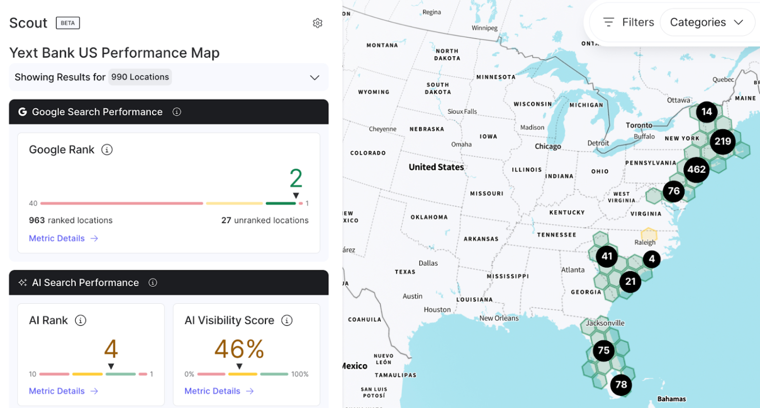Select the 462 locations map cluster
The width and height of the screenshot is (760, 408).
[x=696, y=169]
